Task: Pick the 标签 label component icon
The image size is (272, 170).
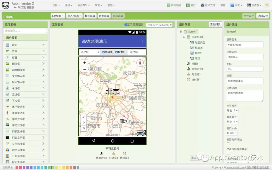Action: [8, 57]
